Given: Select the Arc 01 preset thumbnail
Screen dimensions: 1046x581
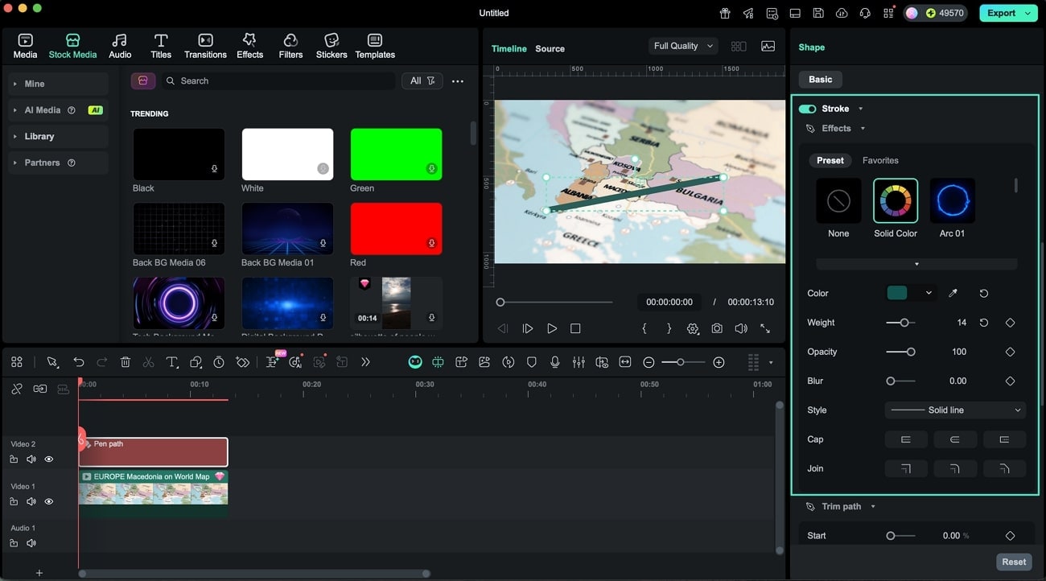Looking at the screenshot, I should [x=952, y=201].
